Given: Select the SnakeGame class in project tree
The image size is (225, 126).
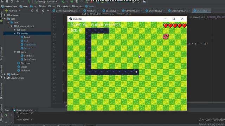Looking at the screenshot, I should pyautogui.click(x=28, y=59).
